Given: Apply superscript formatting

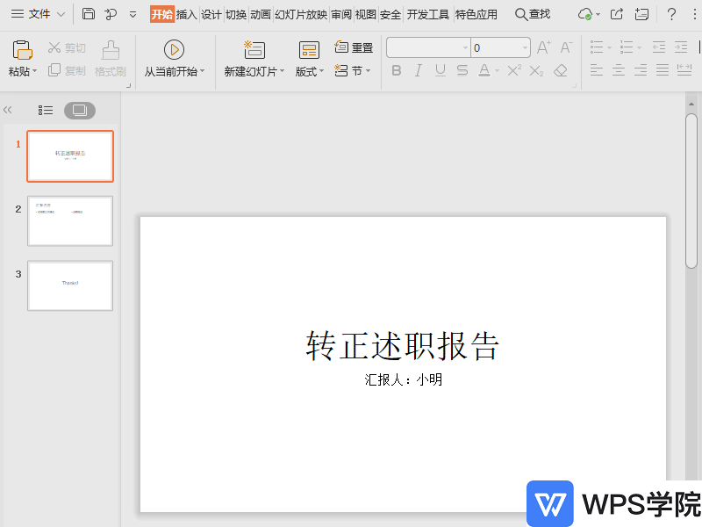Looking at the screenshot, I should point(514,69).
